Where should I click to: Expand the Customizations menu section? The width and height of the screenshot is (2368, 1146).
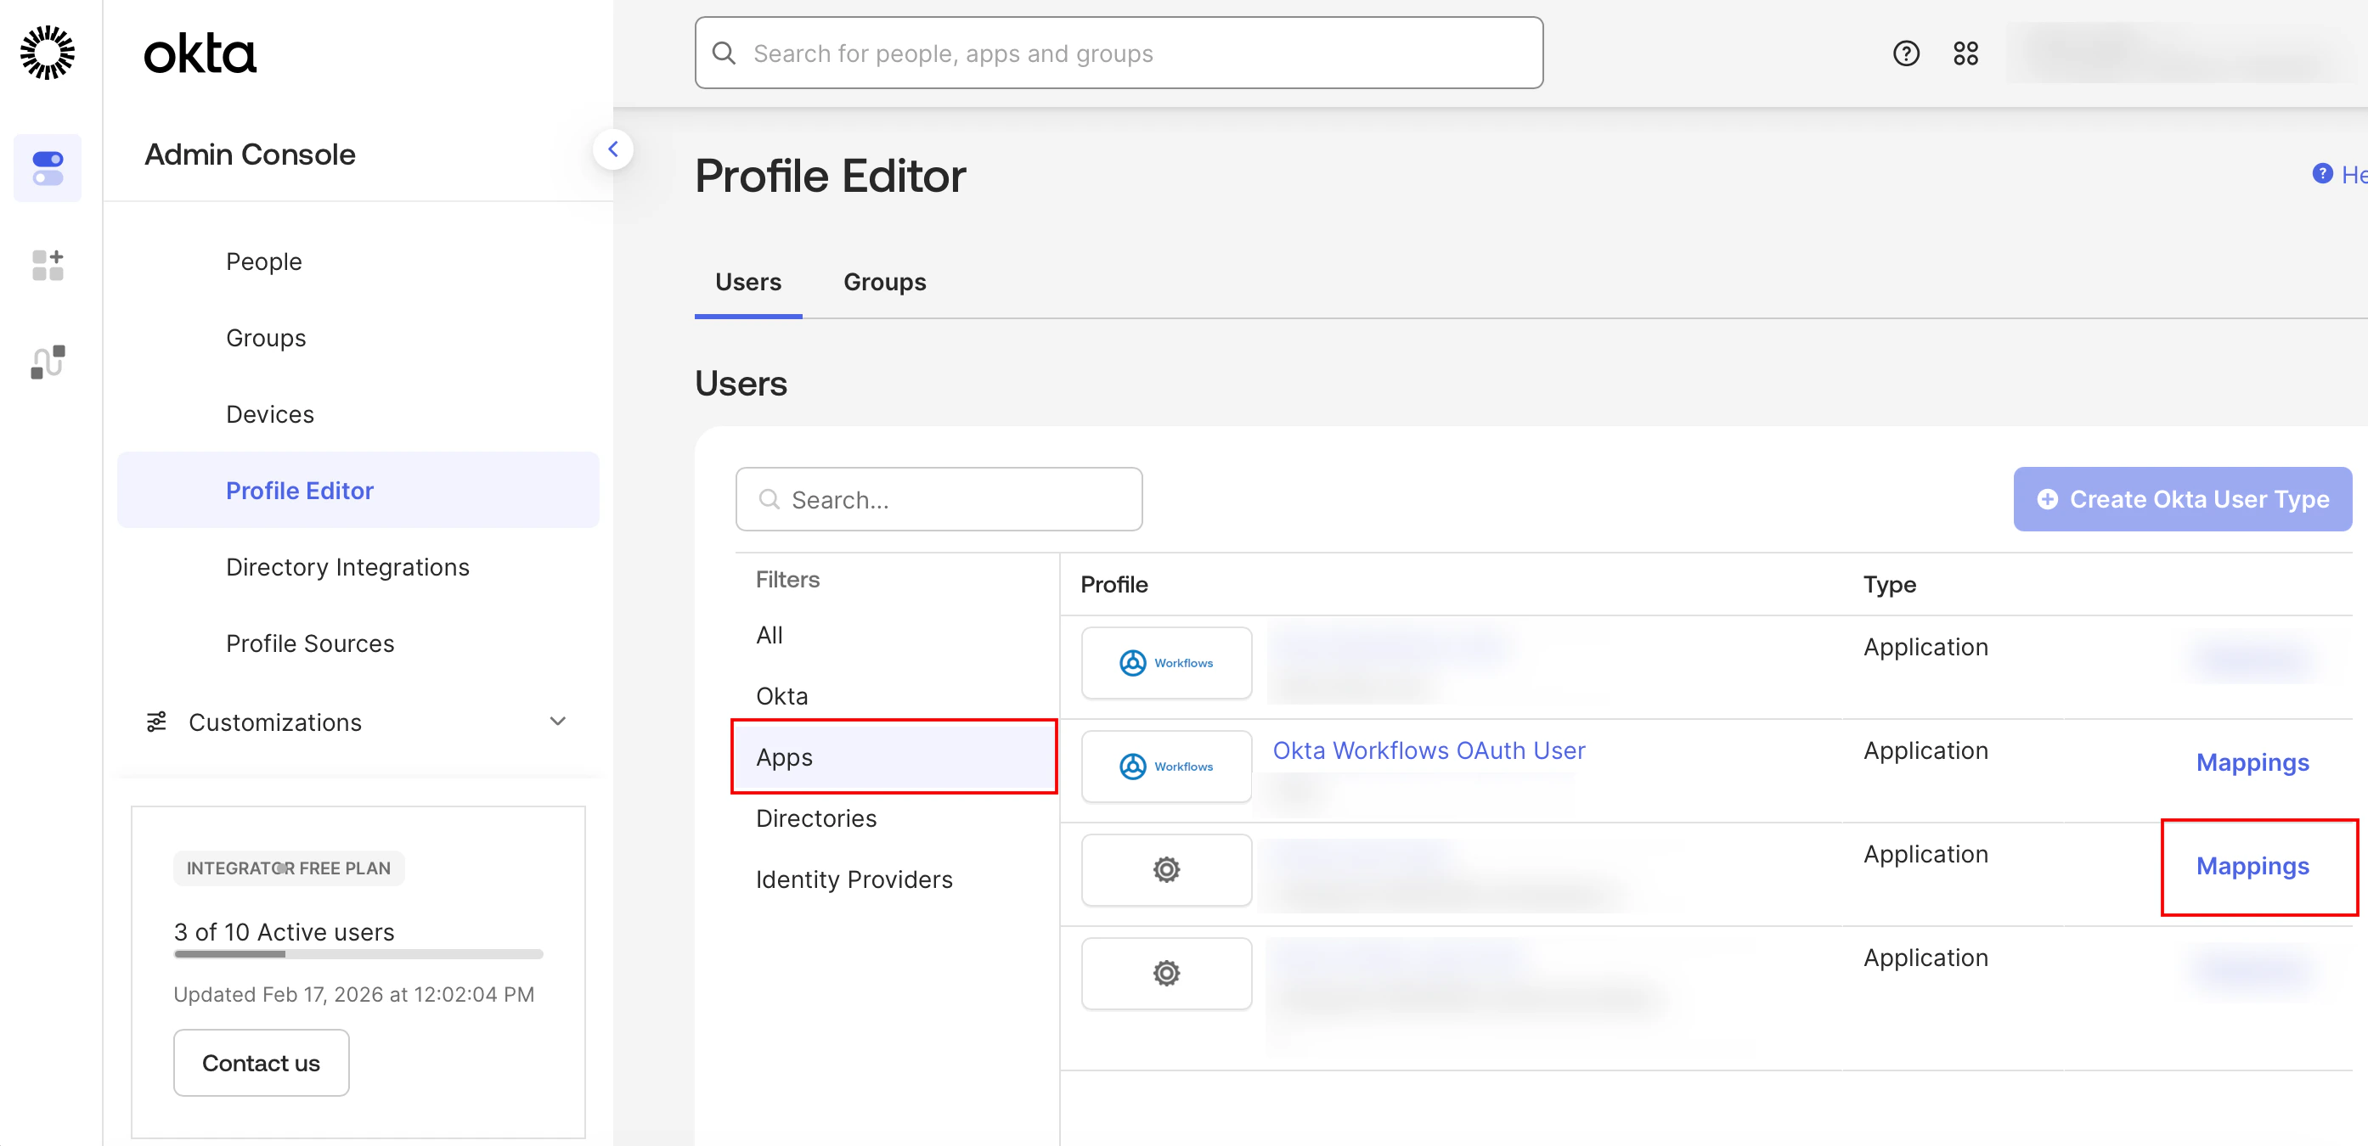[x=557, y=722]
